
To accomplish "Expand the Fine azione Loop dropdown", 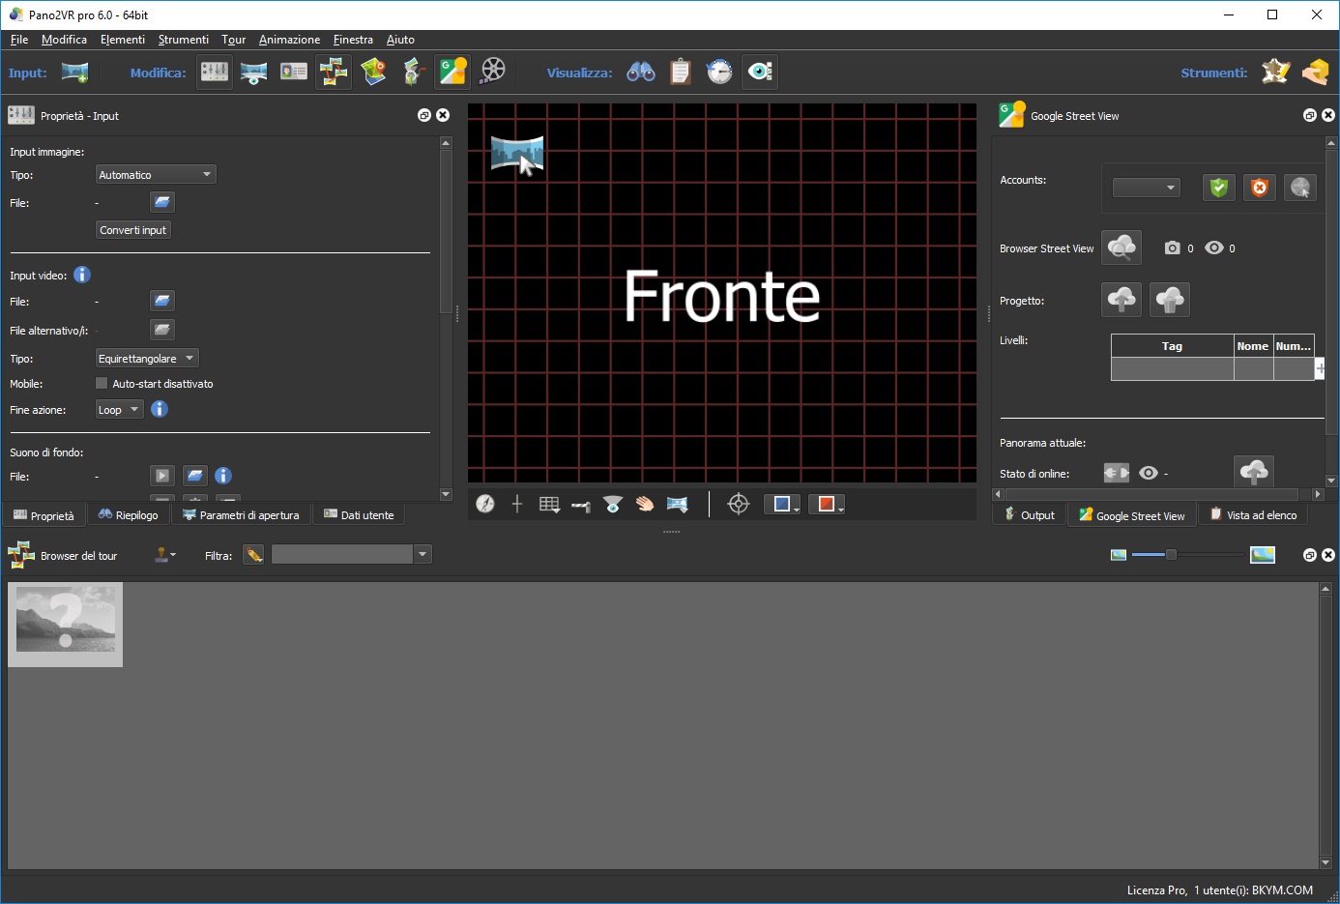I will (x=120, y=410).
